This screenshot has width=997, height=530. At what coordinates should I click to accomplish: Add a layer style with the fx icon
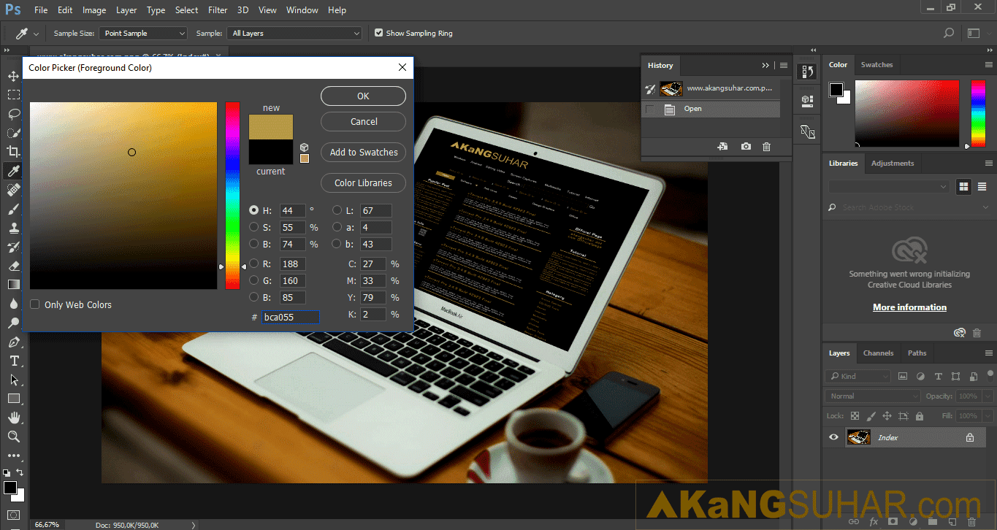pyautogui.click(x=873, y=522)
